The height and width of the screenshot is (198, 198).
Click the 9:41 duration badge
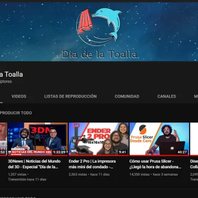tap(122, 152)
